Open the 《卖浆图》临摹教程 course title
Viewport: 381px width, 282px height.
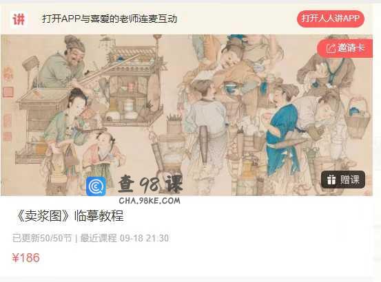tap(70, 215)
